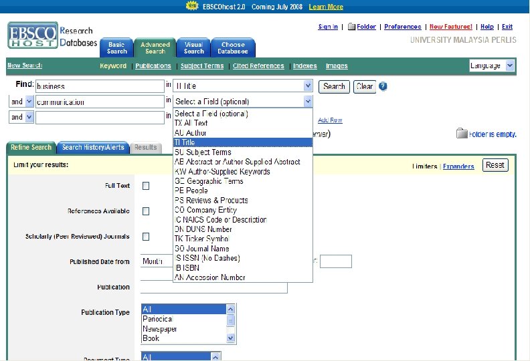Click the empty third search row field
Viewport: 530px width, 361px height.
coord(100,118)
